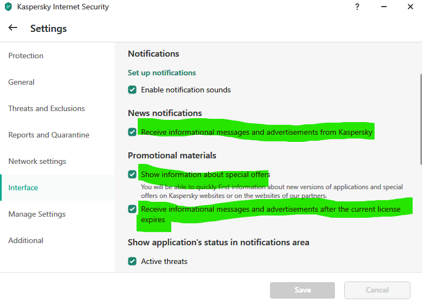Select Reports and Quarantine in sidebar
The image size is (422, 303).
57,135
